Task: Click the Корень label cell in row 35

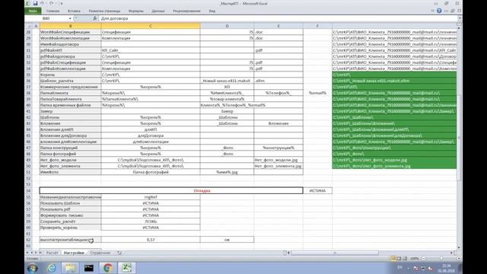Action: (70, 75)
